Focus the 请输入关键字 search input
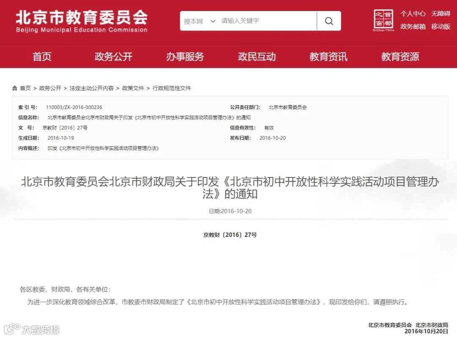This screenshot has height=338, width=457. point(267,21)
